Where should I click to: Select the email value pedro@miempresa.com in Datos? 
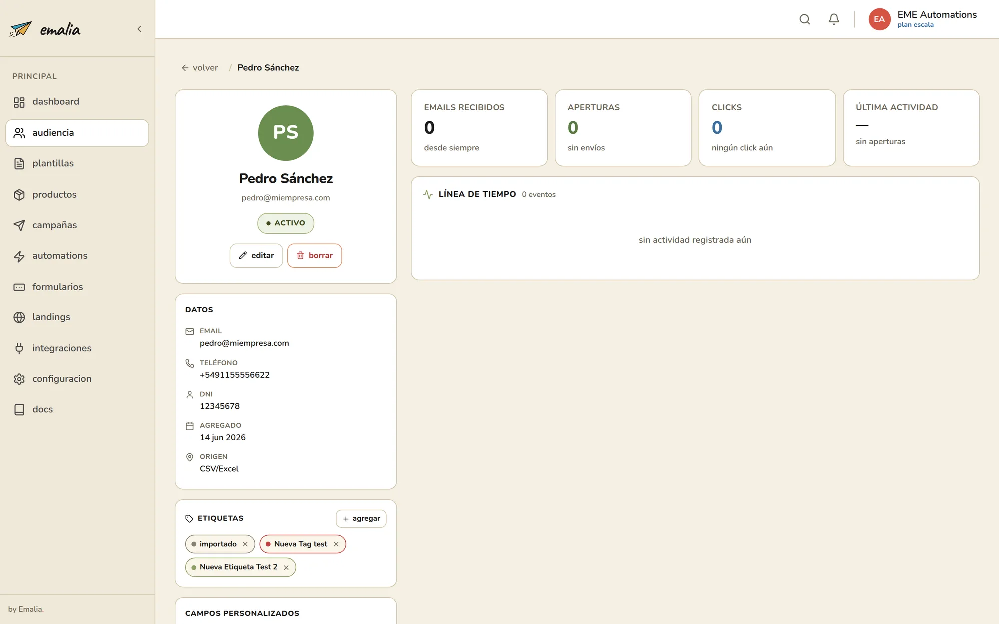pyautogui.click(x=244, y=343)
